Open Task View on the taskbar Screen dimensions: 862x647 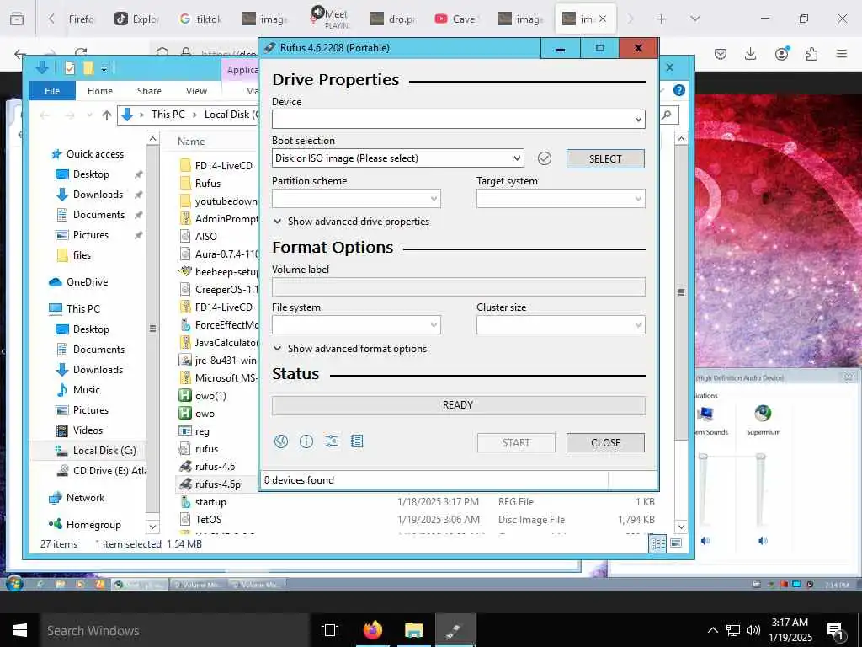point(330,630)
